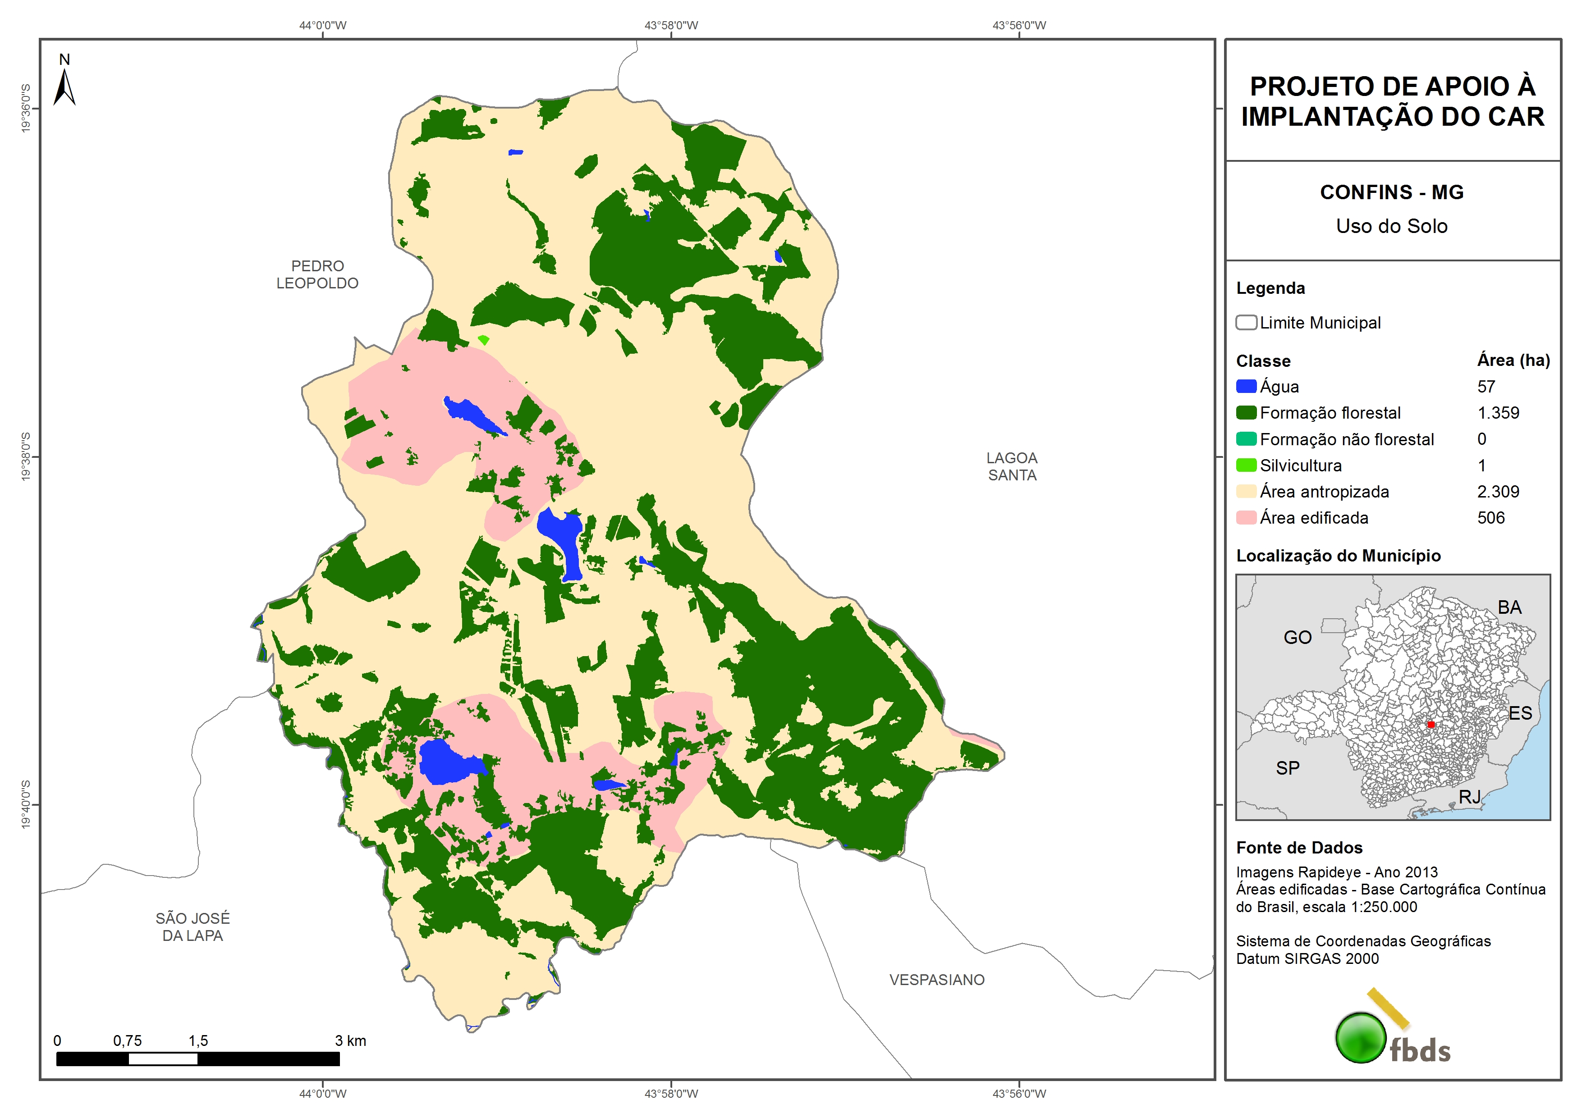Click the LAGOA SANTA map label
This screenshot has width=1582, height=1118.
[1012, 466]
